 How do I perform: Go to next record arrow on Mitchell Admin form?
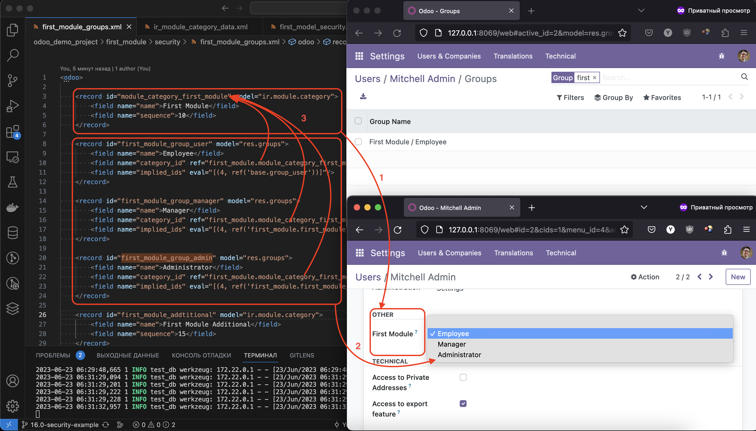(x=711, y=276)
